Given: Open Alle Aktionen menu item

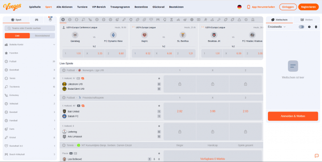Looking at the screenshot, I should click(64, 7).
